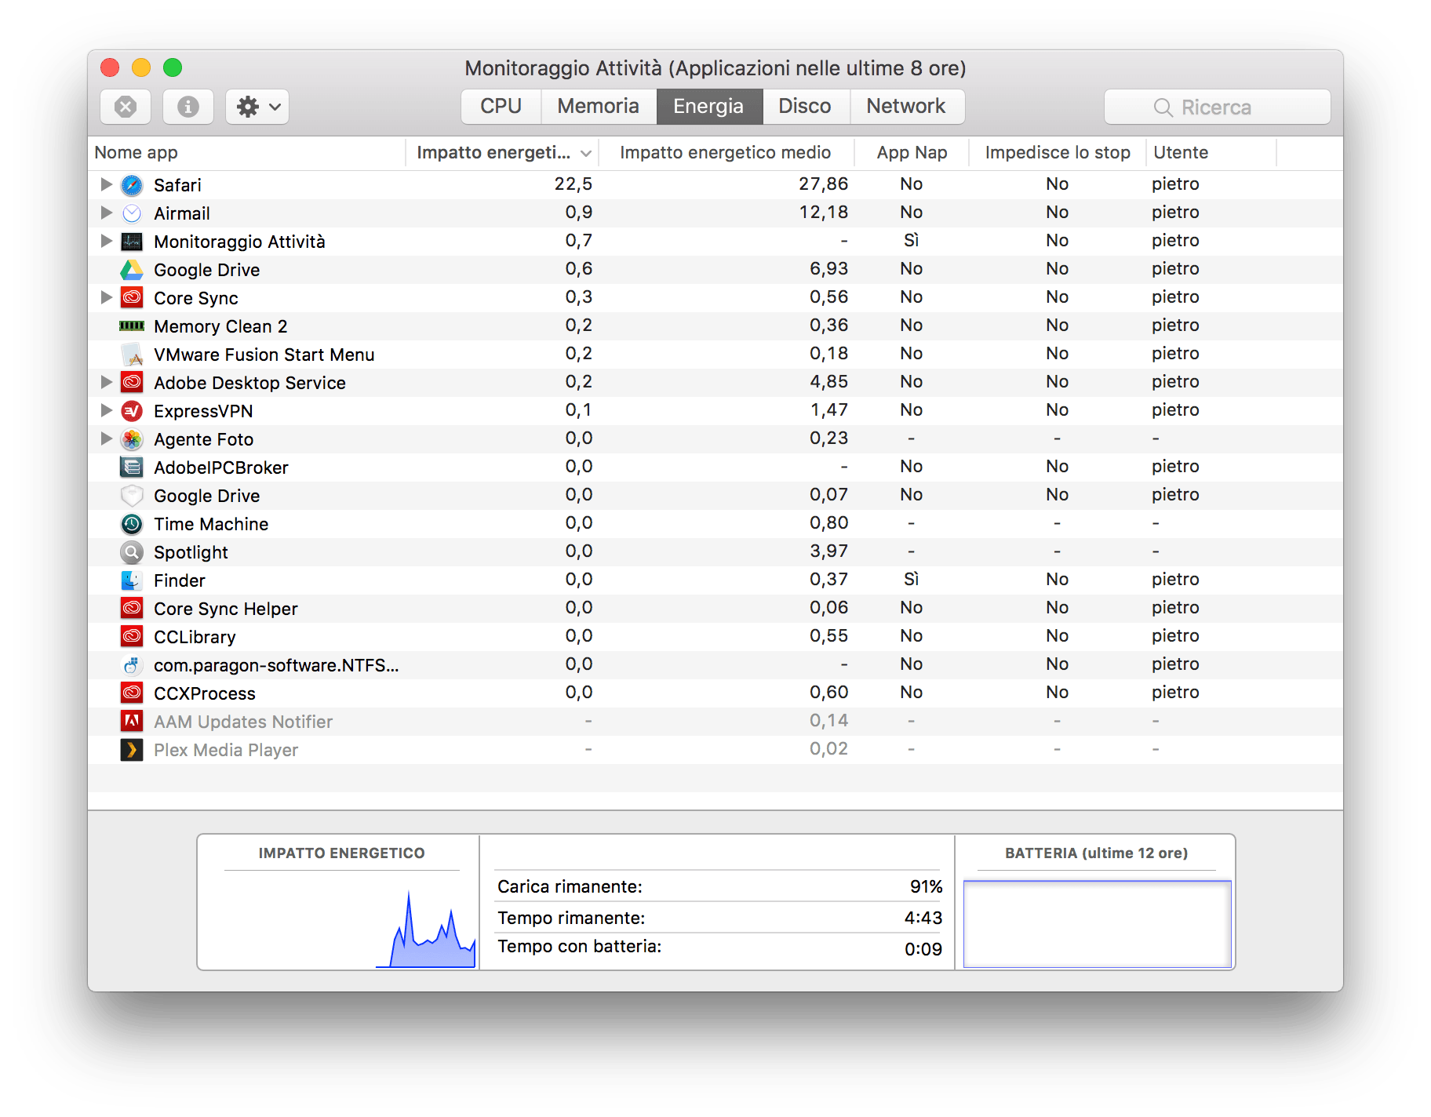Expand the Safari row disclosure triangle
The width and height of the screenshot is (1431, 1117).
(107, 184)
